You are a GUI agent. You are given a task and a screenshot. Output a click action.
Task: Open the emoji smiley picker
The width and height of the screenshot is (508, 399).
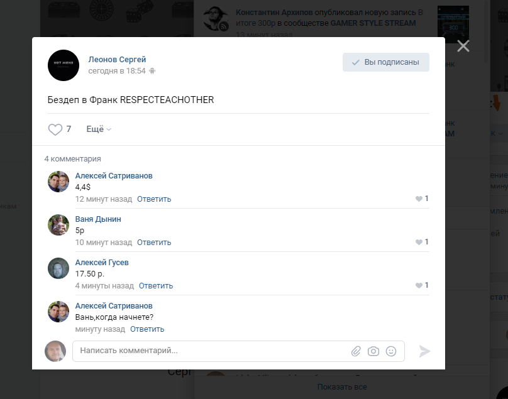pyautogui.click(x=391, y=351)
